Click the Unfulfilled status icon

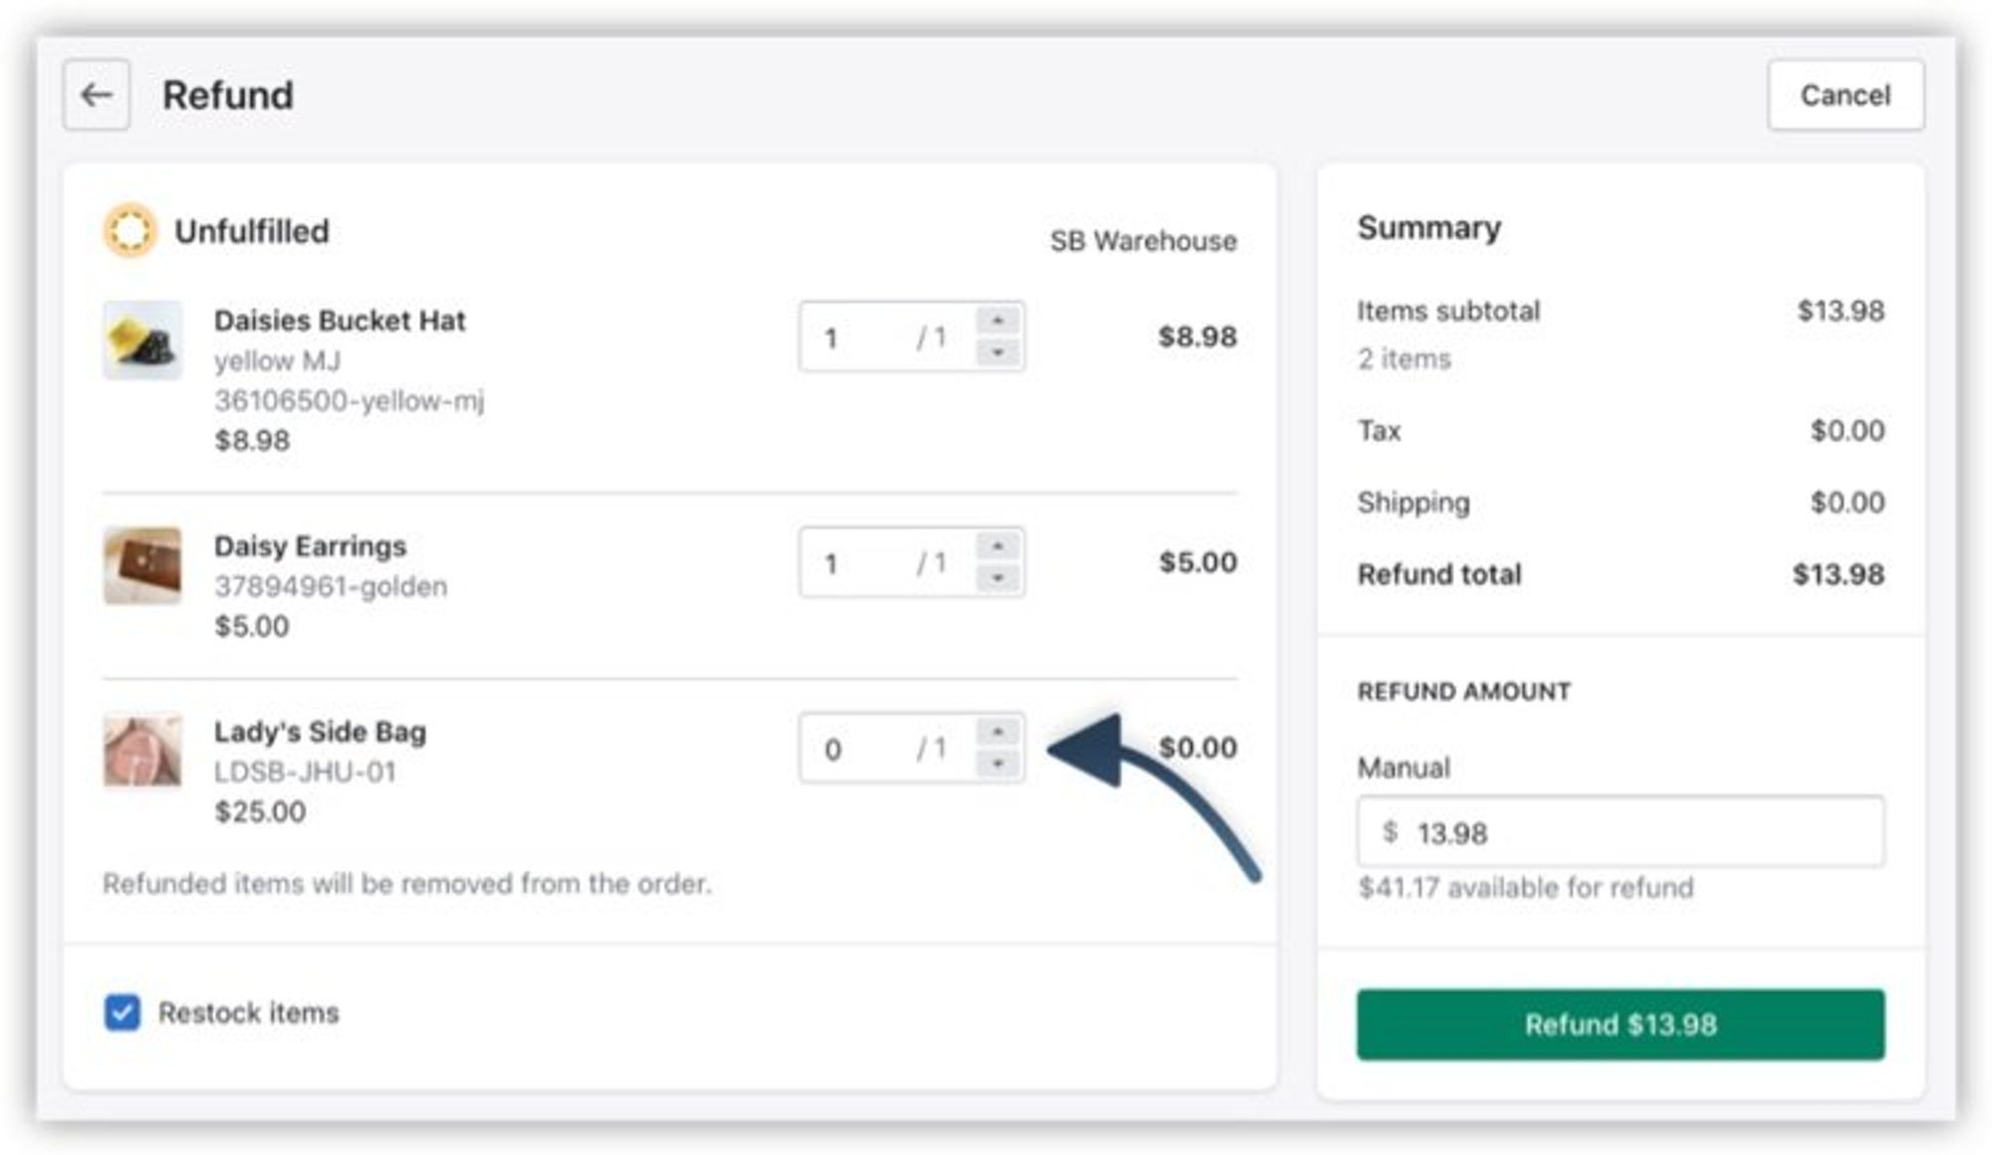coord(130,231)
